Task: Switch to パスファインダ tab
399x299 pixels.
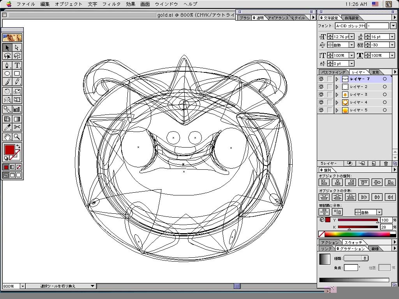Action: [333, 72]
